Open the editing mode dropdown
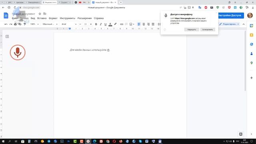Image resolution: width=256 pixels, height=144 pixels. (229, 24)
